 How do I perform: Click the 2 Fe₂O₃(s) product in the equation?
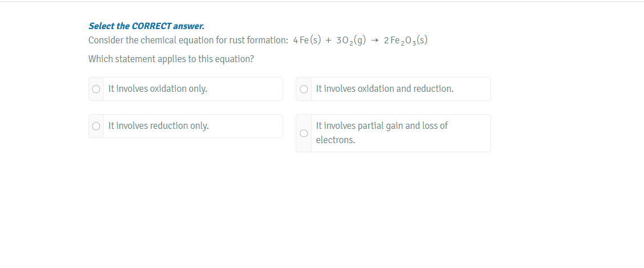(x=406, y=40)
